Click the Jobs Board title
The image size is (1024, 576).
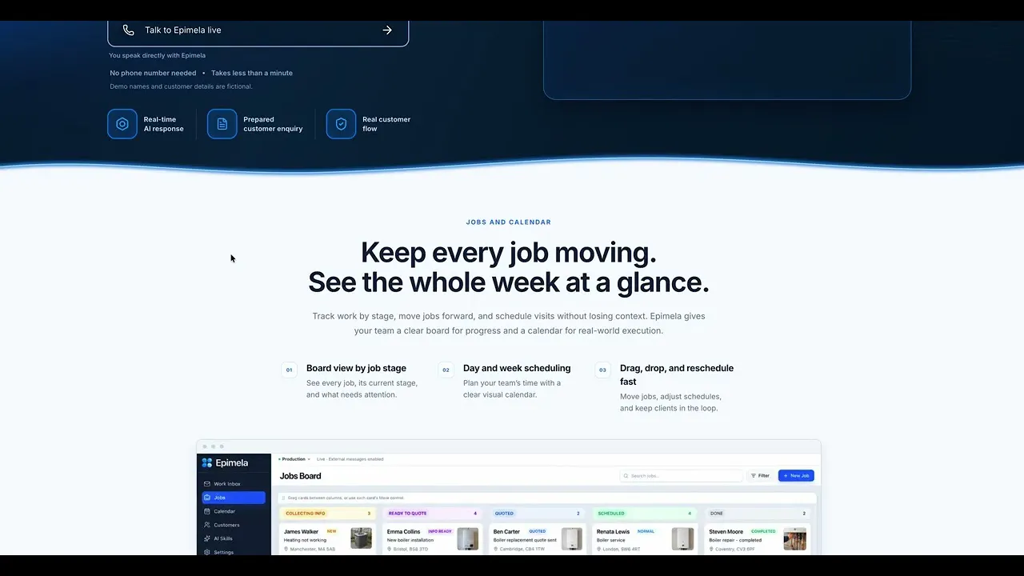301,476
